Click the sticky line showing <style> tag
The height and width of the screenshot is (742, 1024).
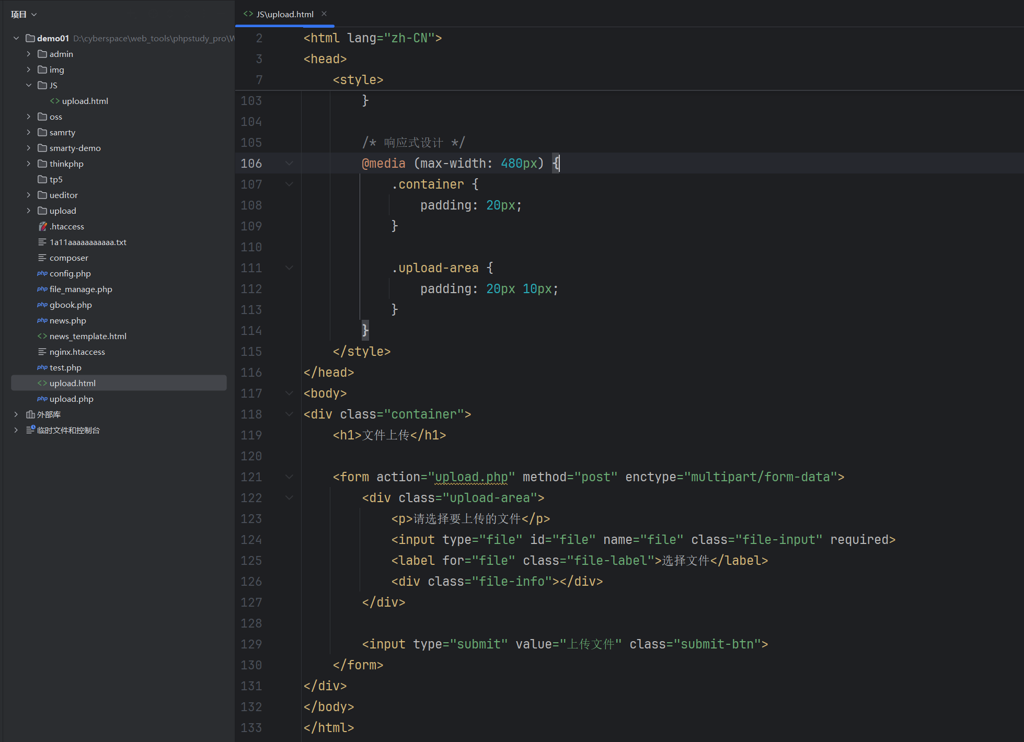pyautogui.click(x=358, y=80)
